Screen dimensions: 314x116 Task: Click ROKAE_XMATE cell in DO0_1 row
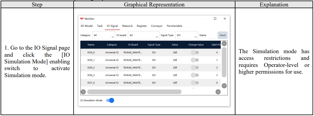click(133, 60)
